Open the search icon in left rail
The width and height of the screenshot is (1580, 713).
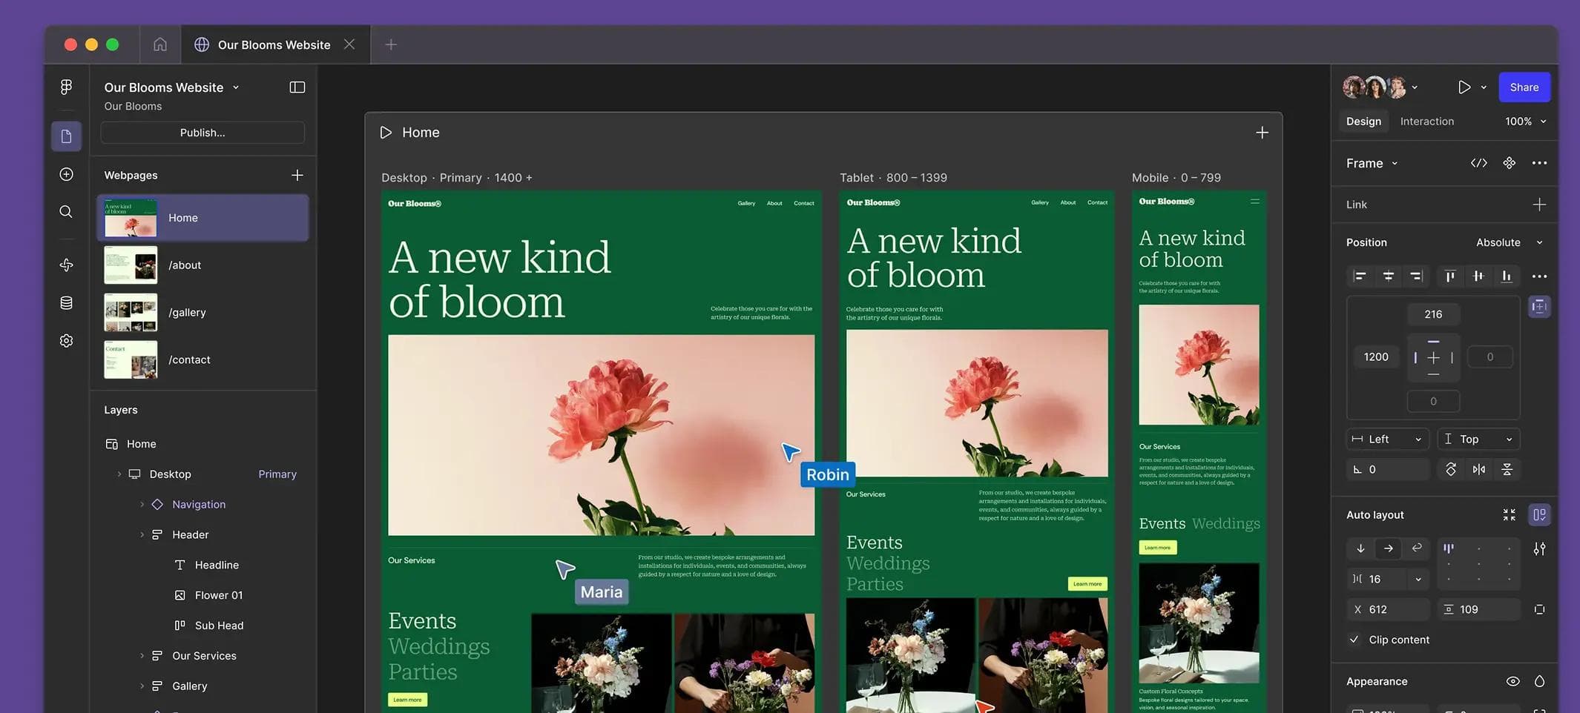(66, 212)
